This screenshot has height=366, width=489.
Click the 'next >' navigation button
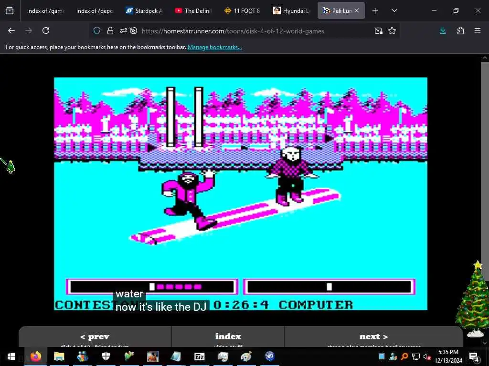click(373, 337)
